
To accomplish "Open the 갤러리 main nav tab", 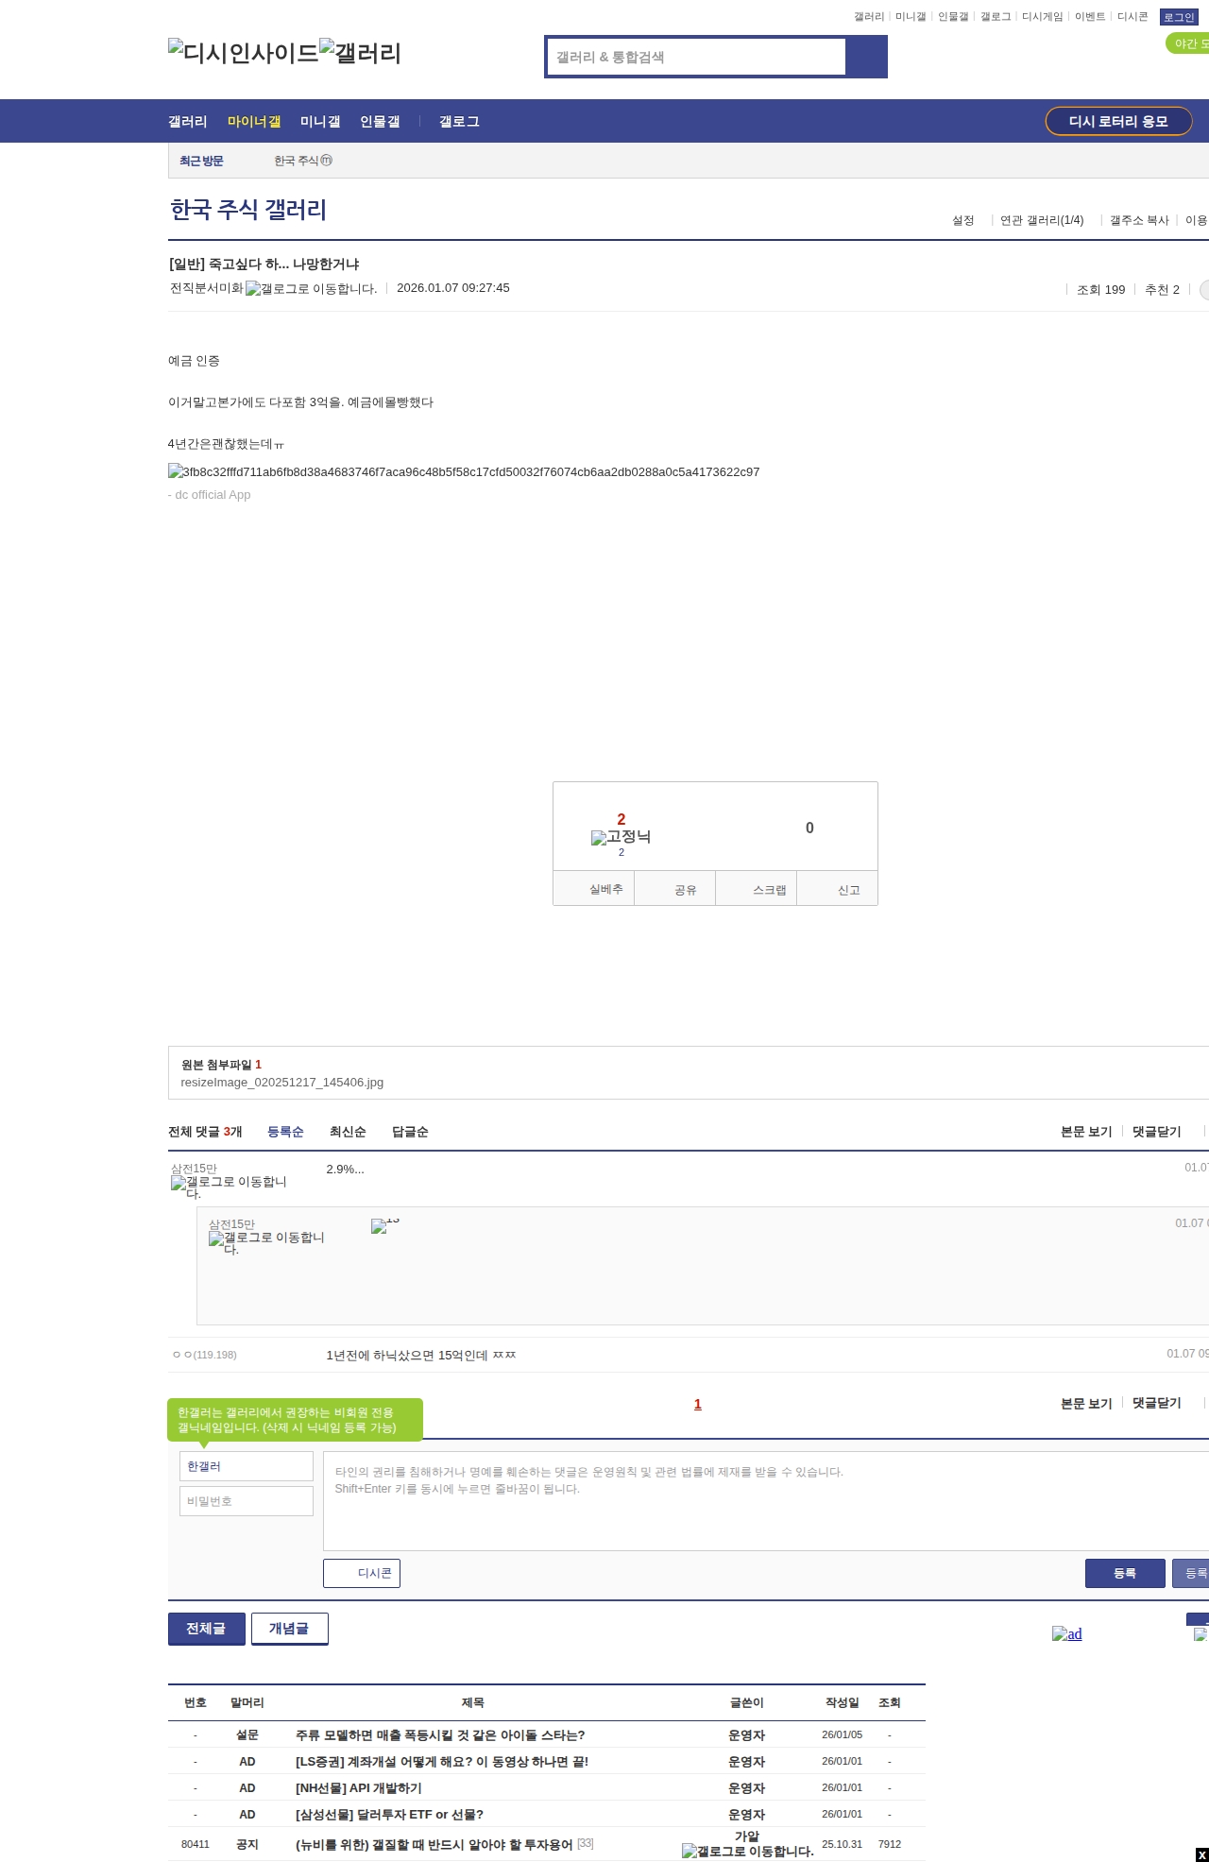I will [188, 121].
